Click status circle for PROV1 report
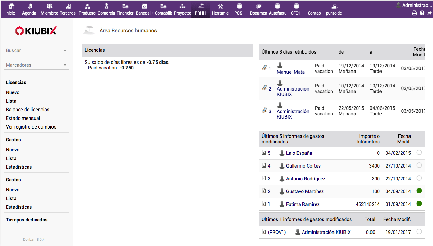Image resolution: width=433 pixels, height=246 pixels. (x=419, y=232)
